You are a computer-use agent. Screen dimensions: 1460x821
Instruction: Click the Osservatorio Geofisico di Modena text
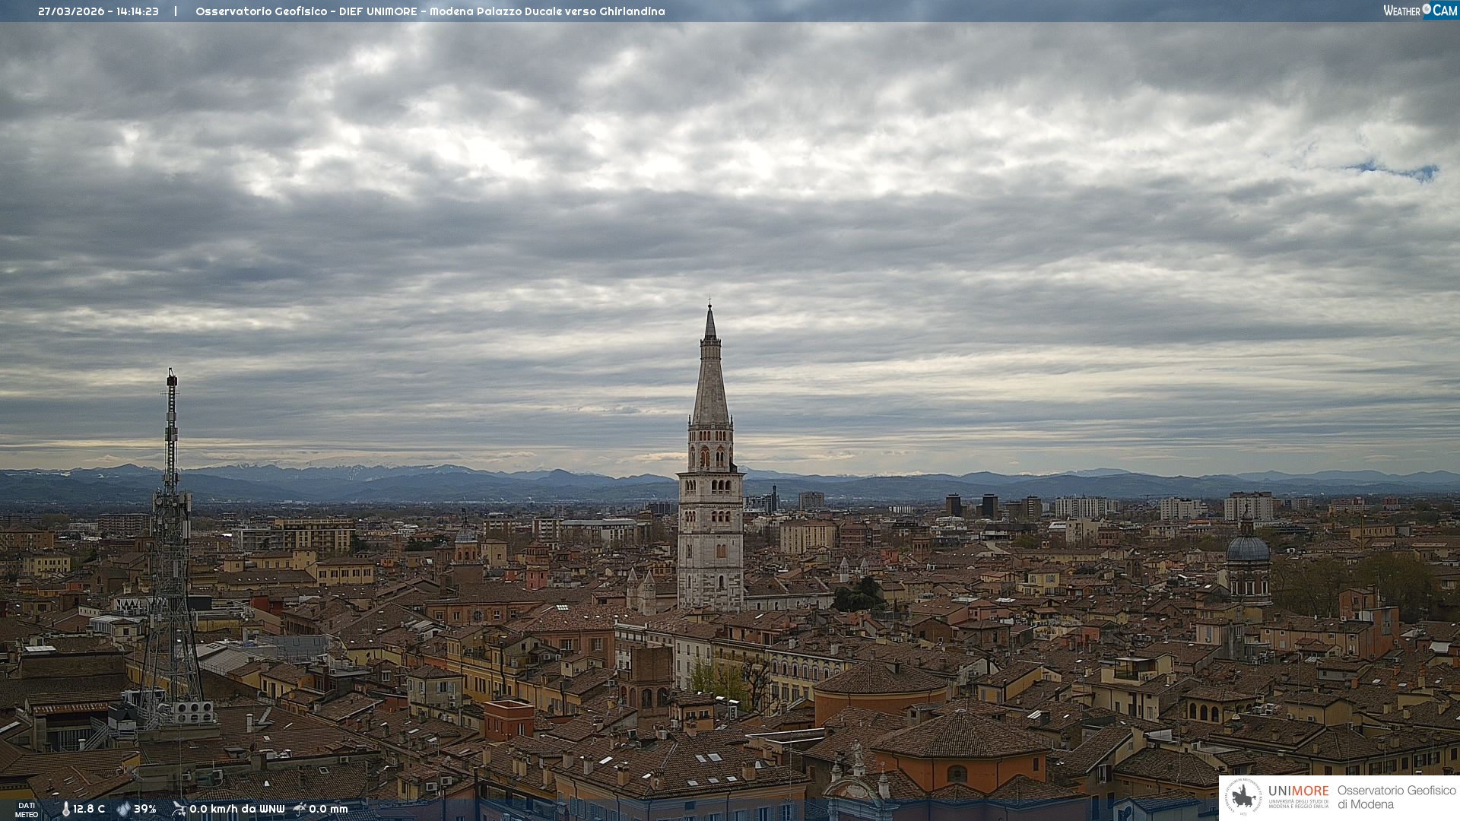pyautogui.click(x=1396, y=797)
